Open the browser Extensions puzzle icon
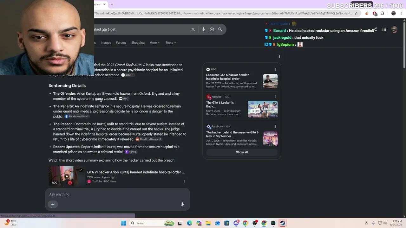 coord(382,13)
